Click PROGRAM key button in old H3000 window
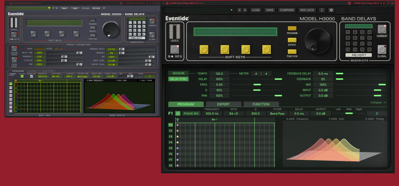The image size is (399, 186). pos(93,21)
